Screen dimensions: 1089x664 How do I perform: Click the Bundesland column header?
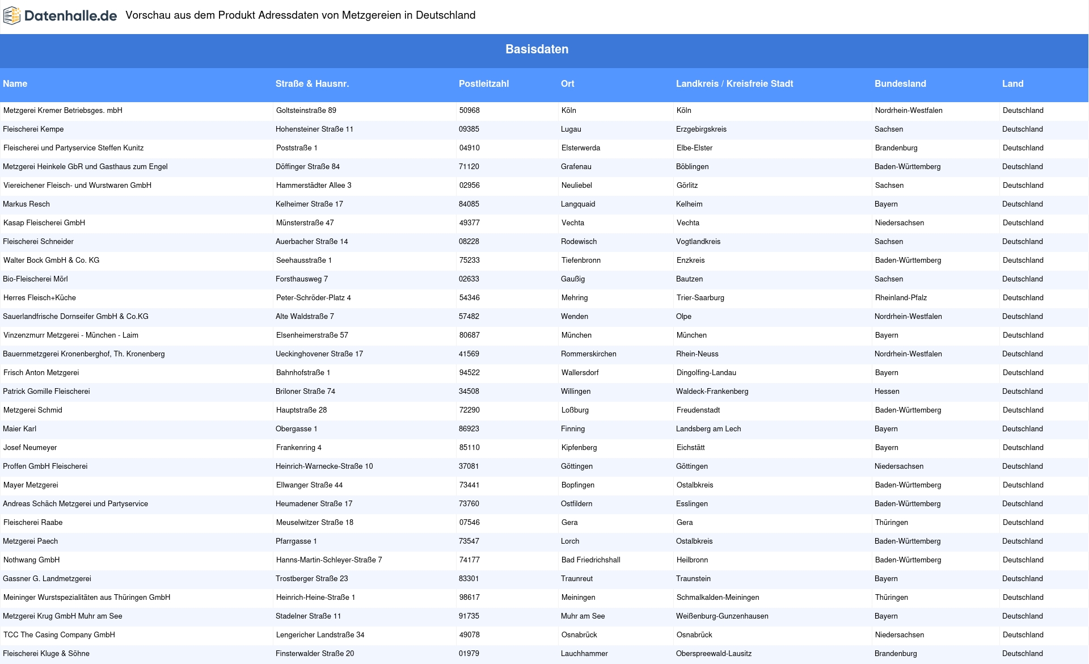point(900,84)
